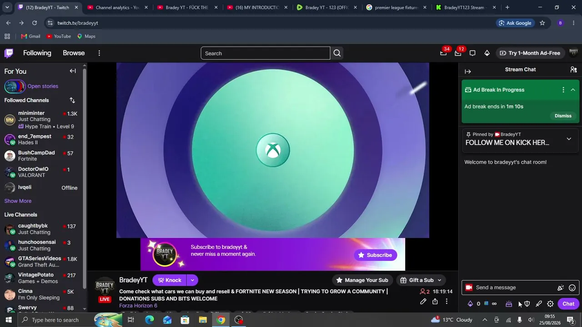Collapse the For You sidebar
Viewport: 582px width, 327px height.
[x=73, y=71]
